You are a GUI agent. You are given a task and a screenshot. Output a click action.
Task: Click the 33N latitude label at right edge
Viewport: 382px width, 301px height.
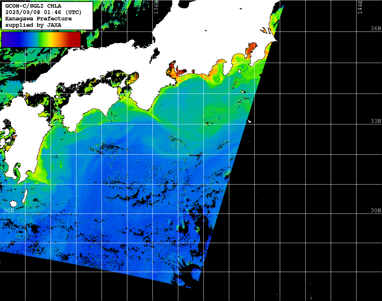376,121
